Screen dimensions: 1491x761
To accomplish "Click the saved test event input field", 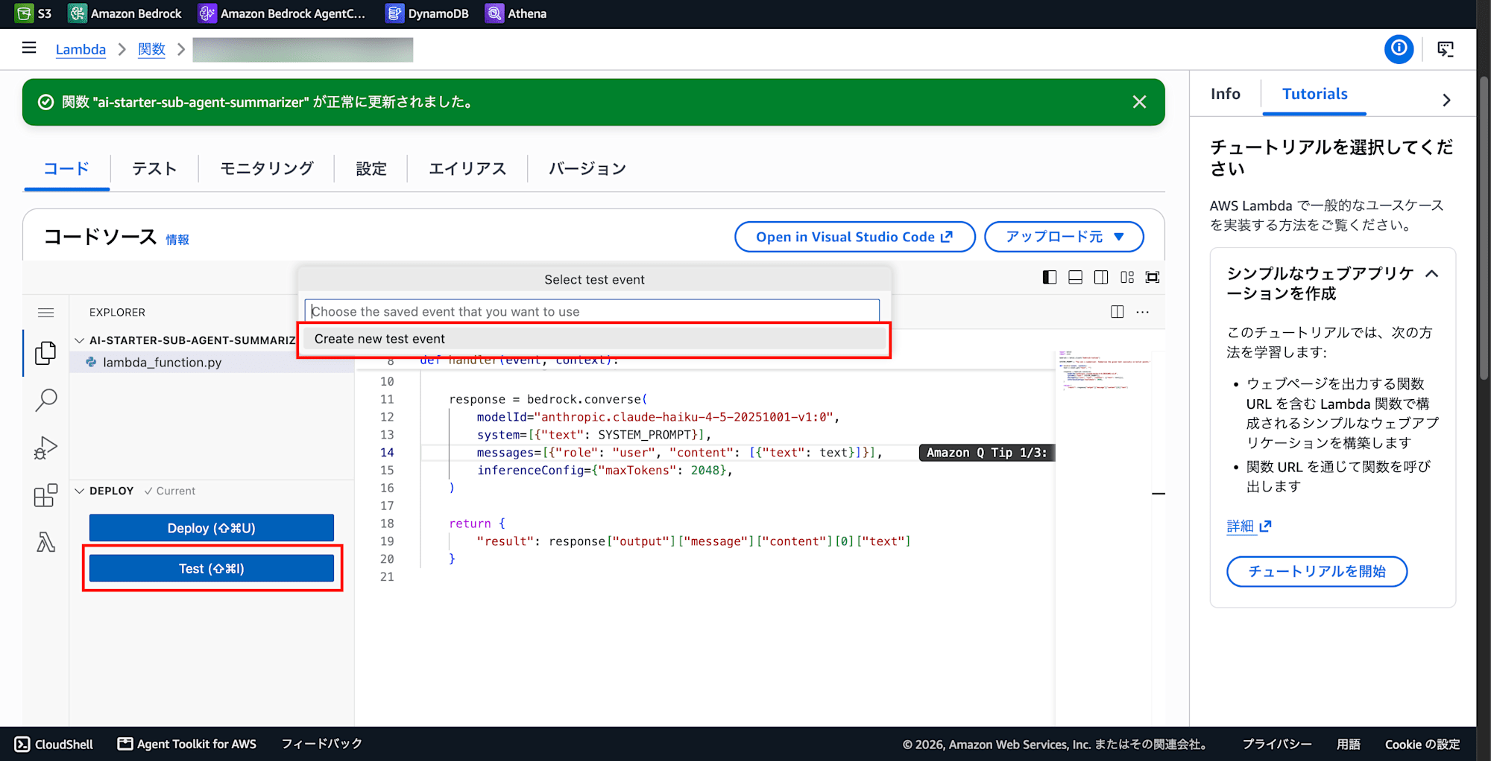I will pyautogui.click(x=592, y=311).
